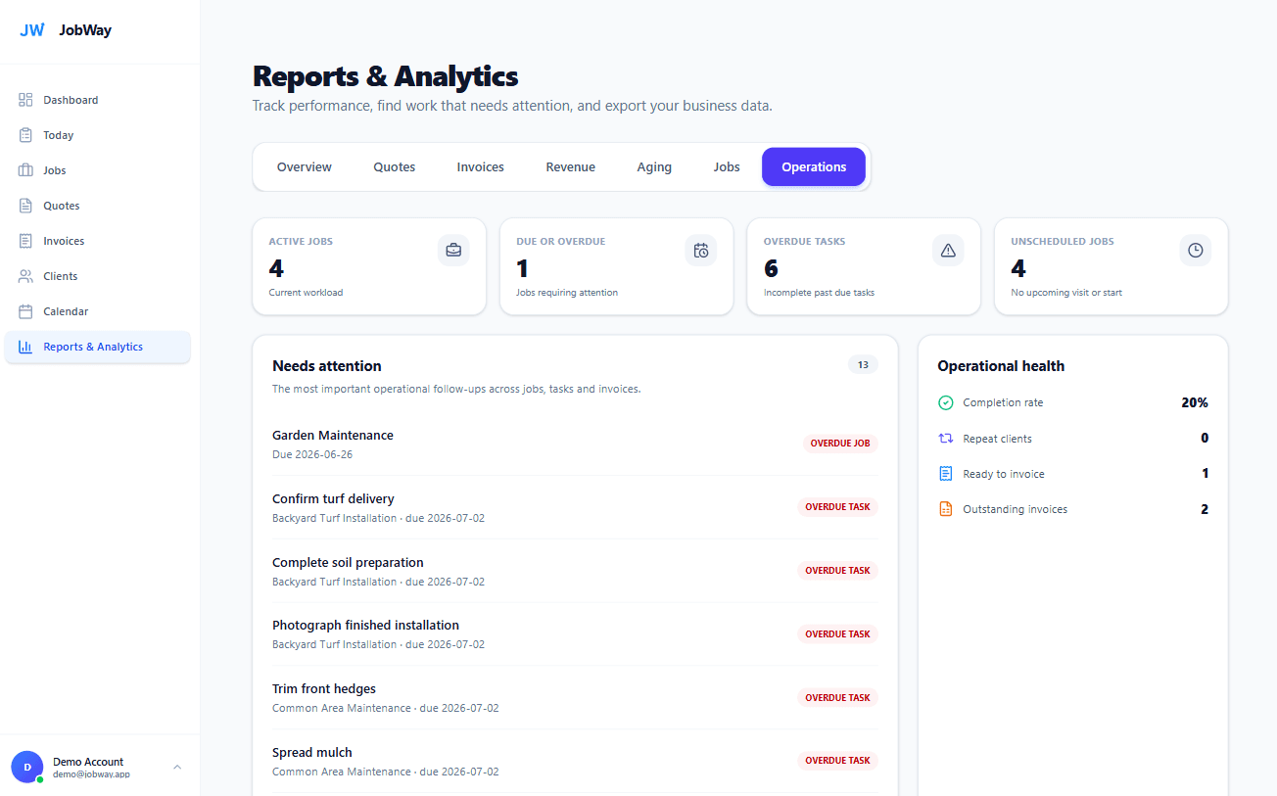Click the Today clipboard icon
The width and height of the screenshot is (1277, 796).
tap(25, 135)
